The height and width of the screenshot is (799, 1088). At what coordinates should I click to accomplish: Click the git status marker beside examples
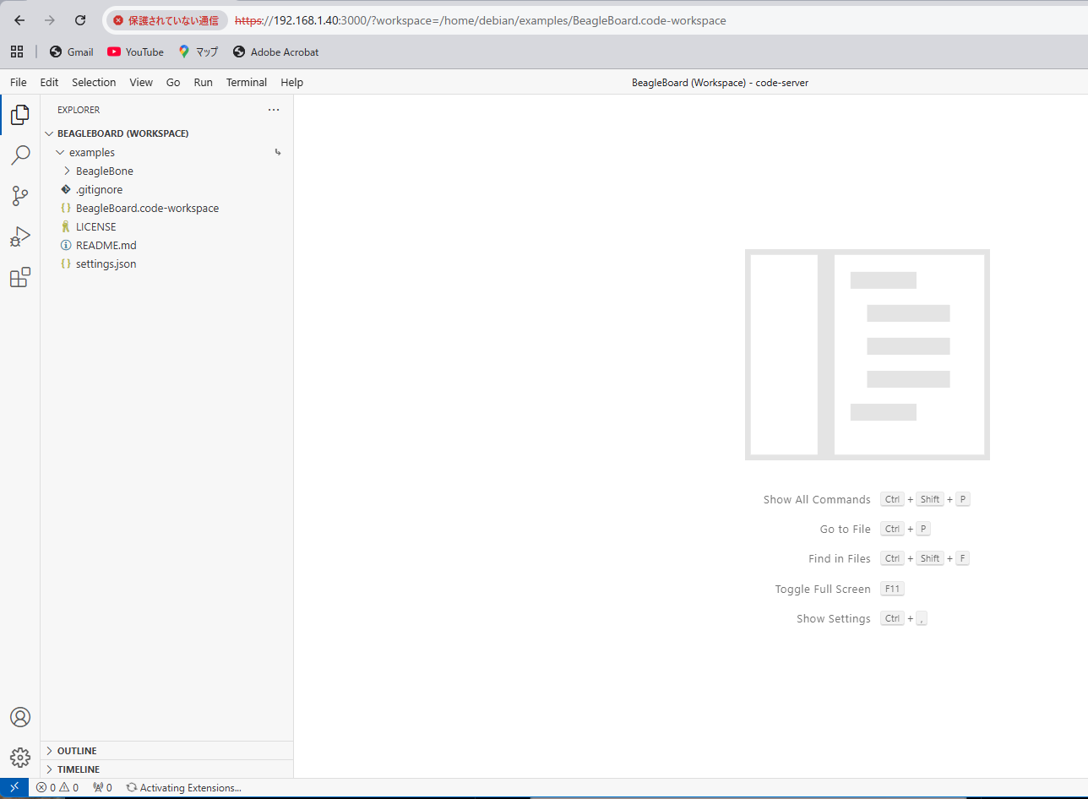tap(278, 153)
